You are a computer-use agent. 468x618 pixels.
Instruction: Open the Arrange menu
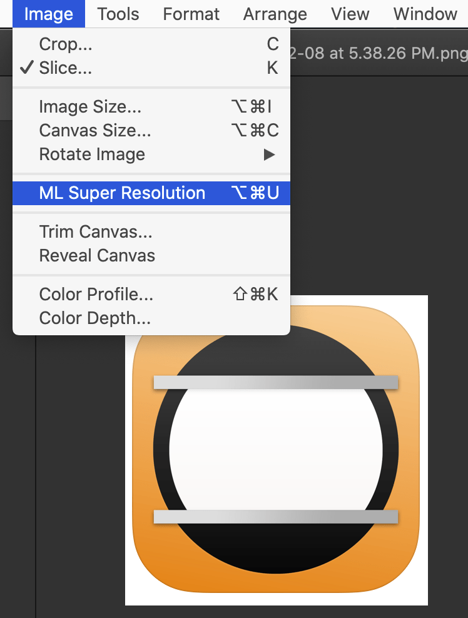(275, 14)
